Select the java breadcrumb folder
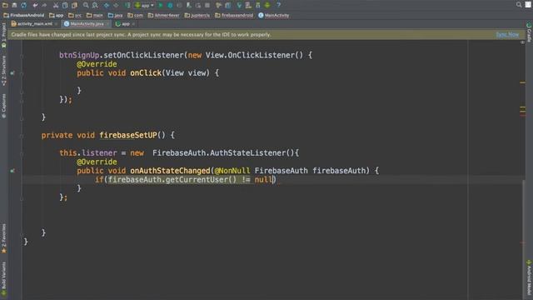Screen dimensions: 533x300 click(x=115, y=15)
